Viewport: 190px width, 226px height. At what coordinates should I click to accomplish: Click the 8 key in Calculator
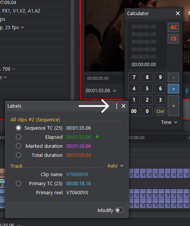[x=147, y=77]
